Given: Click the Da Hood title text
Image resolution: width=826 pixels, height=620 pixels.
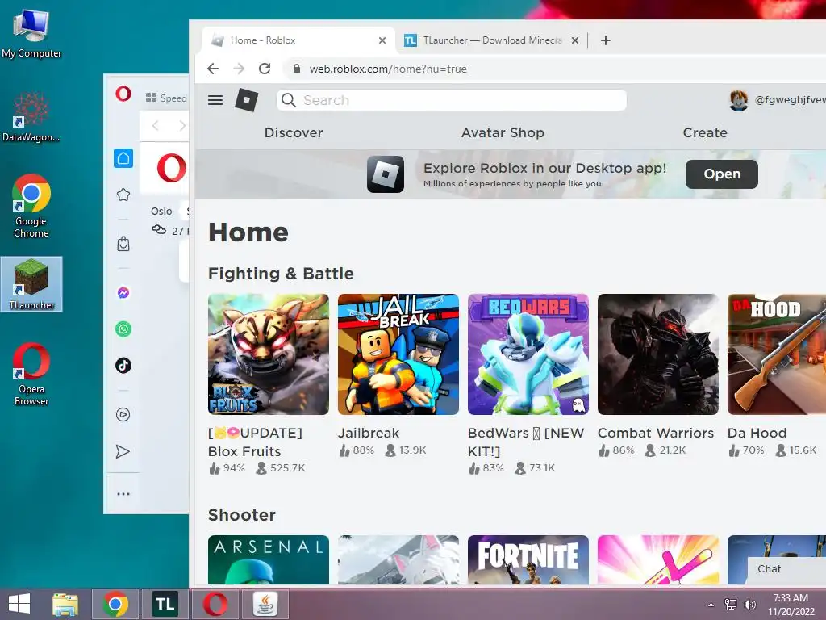Looking at the screenshot, I should [757, 433].
